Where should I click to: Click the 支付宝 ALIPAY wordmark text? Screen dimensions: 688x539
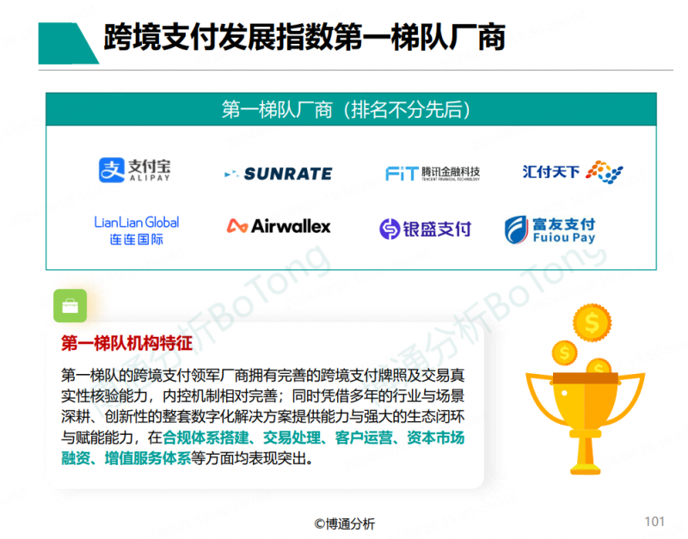point(150,169)
